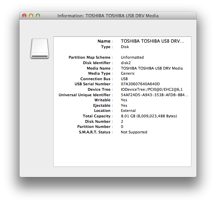Click the 'Yes' value next to Writable

(124, 100)
